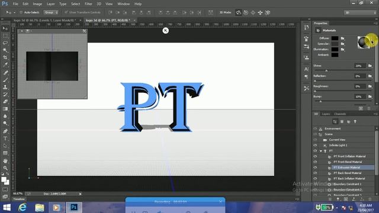Open the Diffuse texture folder menu
The width and height of the screenshot is (379, 213).
tap(343, 38)
